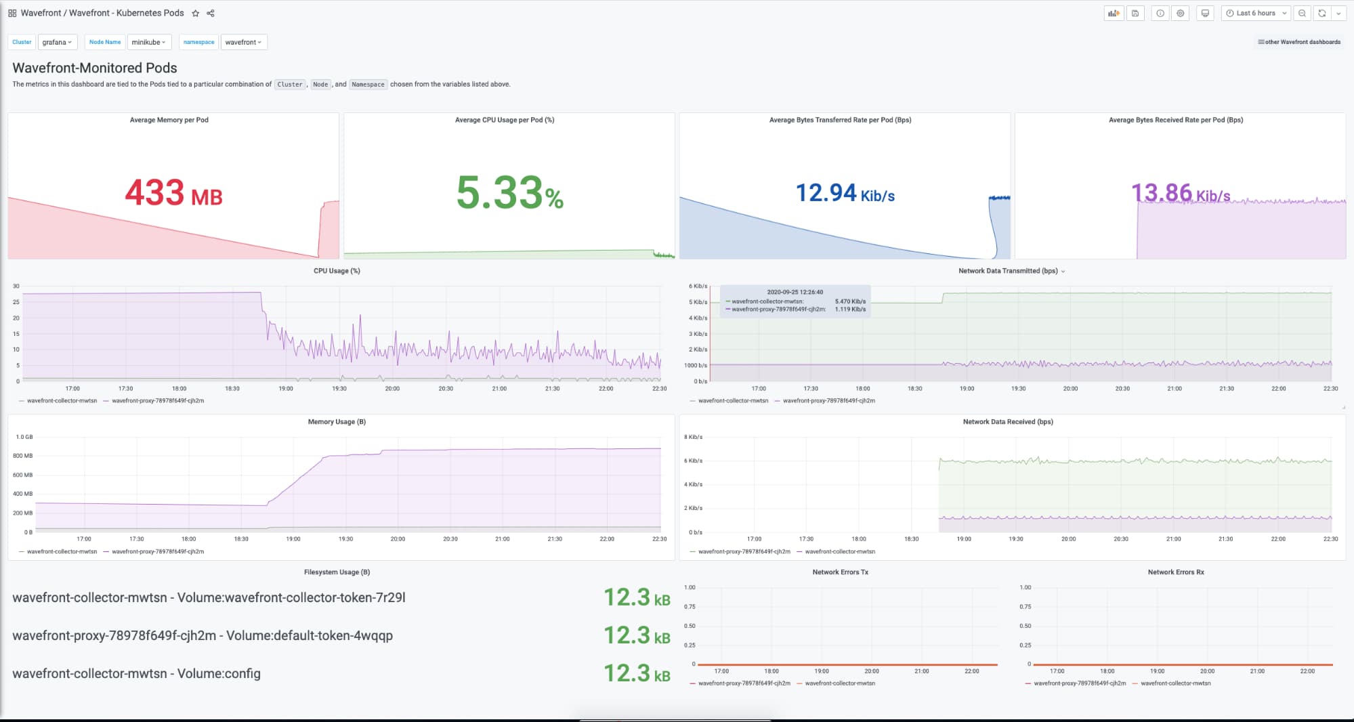Open the Network Errors Tx panel menu
Screen dimensions: 1354x722
(x=840, y=572)
